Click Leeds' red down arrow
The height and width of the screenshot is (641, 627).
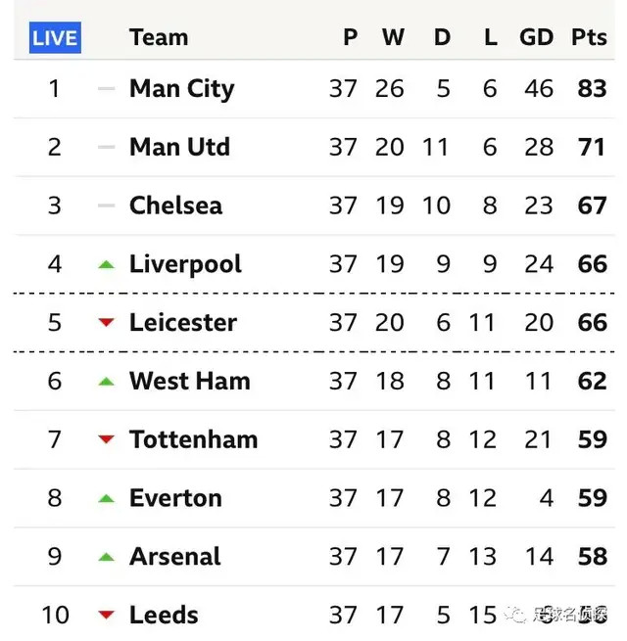coord(107,615)
